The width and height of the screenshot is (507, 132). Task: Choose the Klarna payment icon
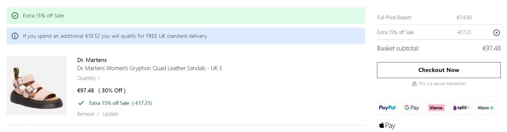pos(436,108)
